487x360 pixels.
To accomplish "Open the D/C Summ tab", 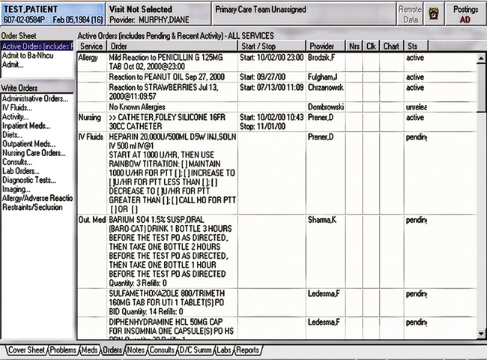I will [196, 350].
